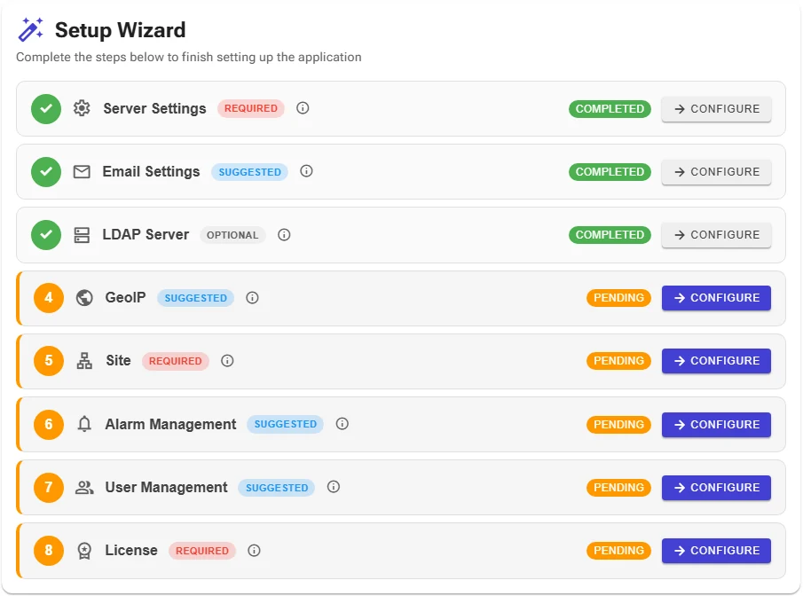The height and width of the screenshot is (596, 803).
Task: Click the Setup Wizard heading
Action: pyautogui.click(x=121, y=30)
